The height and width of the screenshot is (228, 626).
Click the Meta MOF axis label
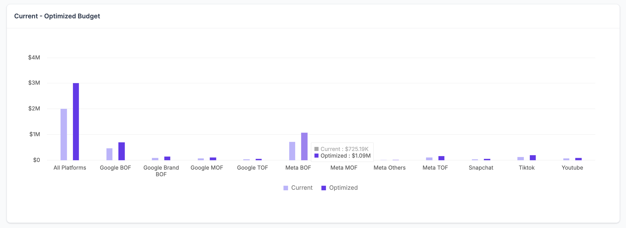click(344, 168)
